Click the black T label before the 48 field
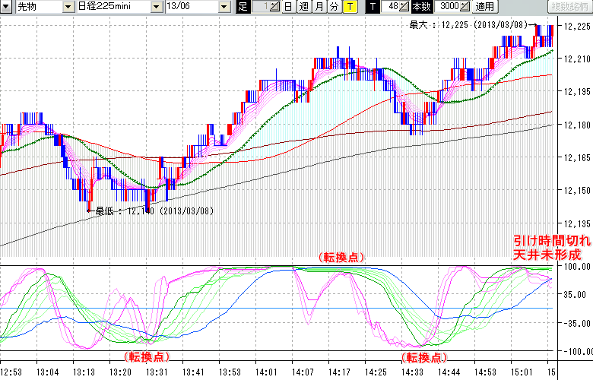Viewport: 593px width, 380px height. pos(372,7)
